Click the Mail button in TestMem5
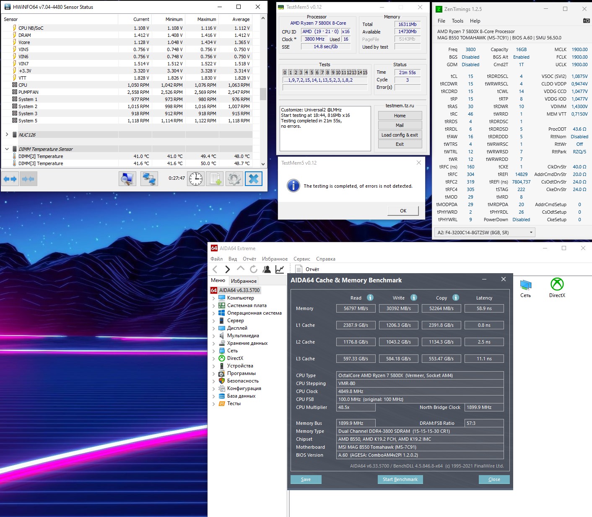Image resolution: width=592 pixels, height=517 pixels. 400,125
